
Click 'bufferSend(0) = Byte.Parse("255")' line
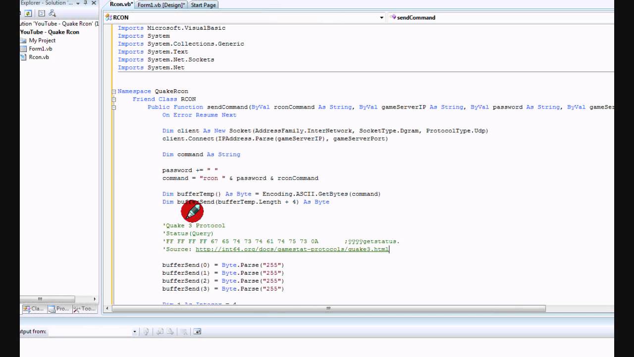tap(223, 265)
